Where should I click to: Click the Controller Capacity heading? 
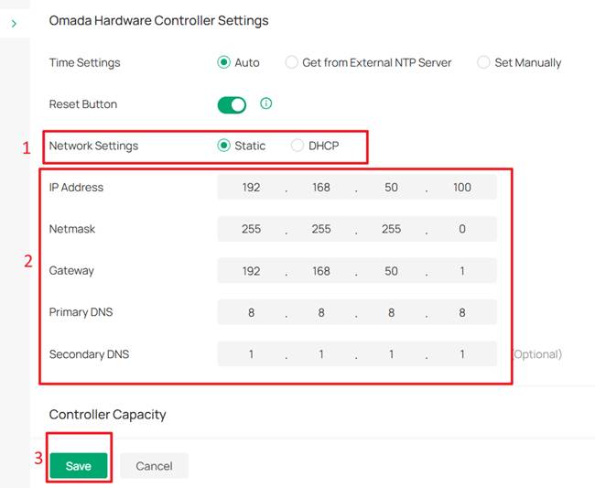tap(107, 415)
